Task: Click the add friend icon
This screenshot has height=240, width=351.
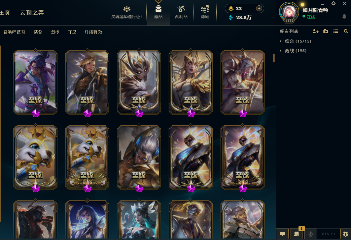Action: point(316,32)
